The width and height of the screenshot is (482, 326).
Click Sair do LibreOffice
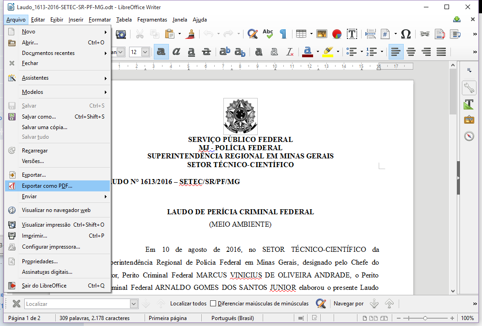(58, 285)
